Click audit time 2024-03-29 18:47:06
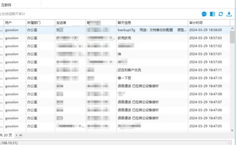 pos(205,110)
